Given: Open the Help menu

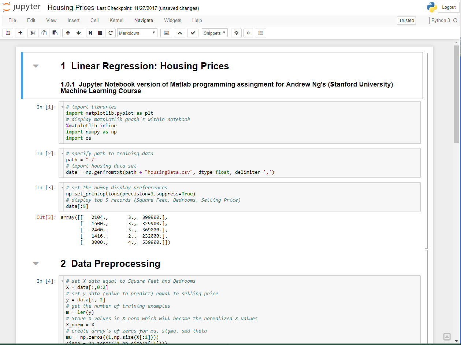Looking at the screenshot, I should coord(197,21).
